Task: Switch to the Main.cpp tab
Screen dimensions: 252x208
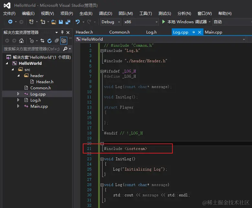Action: click(x=214, y=32)
